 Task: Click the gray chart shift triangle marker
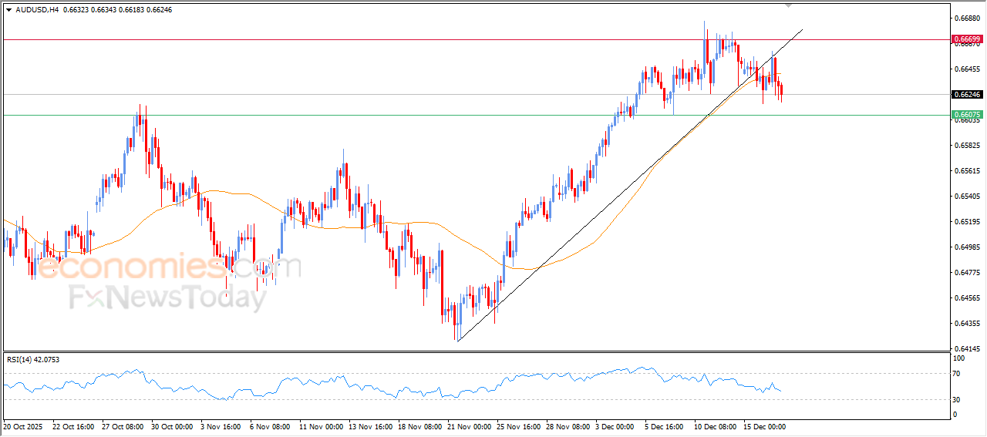(788, 5)
